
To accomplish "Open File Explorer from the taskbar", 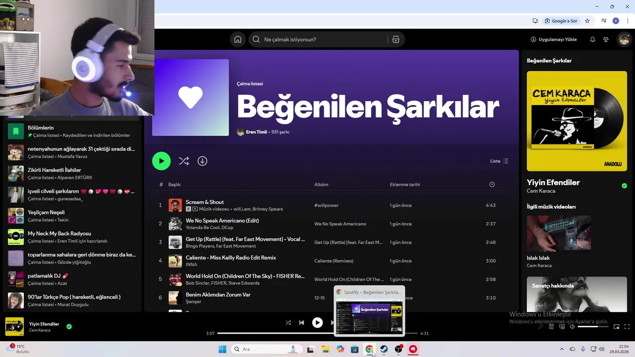I will 325,350.
